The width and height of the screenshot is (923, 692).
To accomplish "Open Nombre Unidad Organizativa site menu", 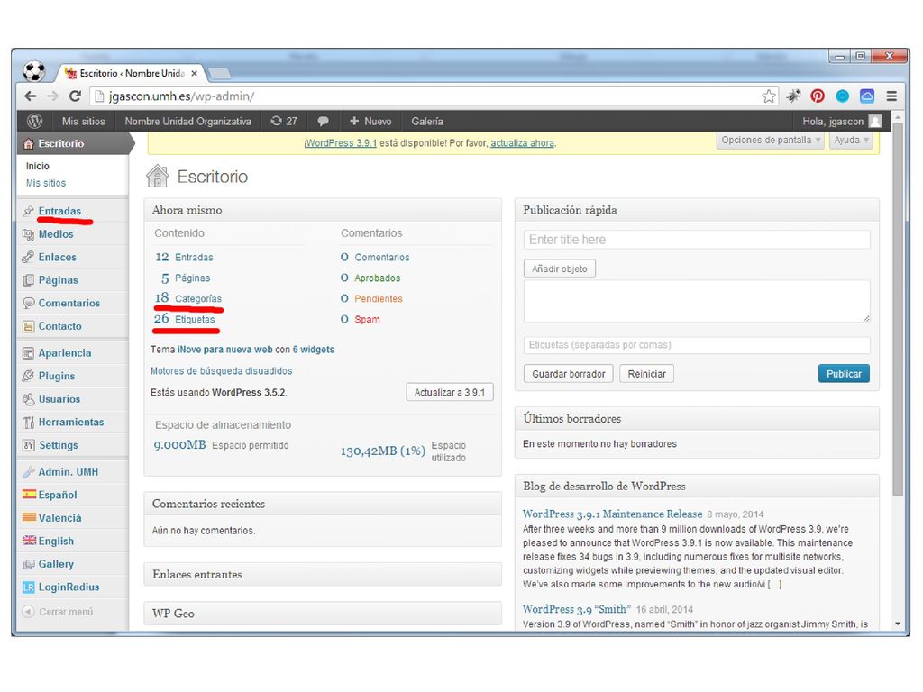I will pos(187,122).
